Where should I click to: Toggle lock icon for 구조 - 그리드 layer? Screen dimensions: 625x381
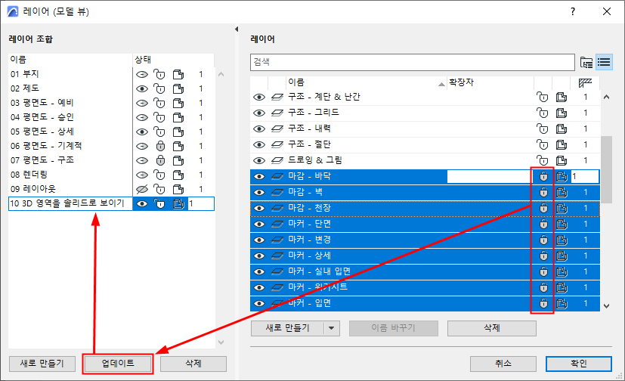[x=542, y=113]
